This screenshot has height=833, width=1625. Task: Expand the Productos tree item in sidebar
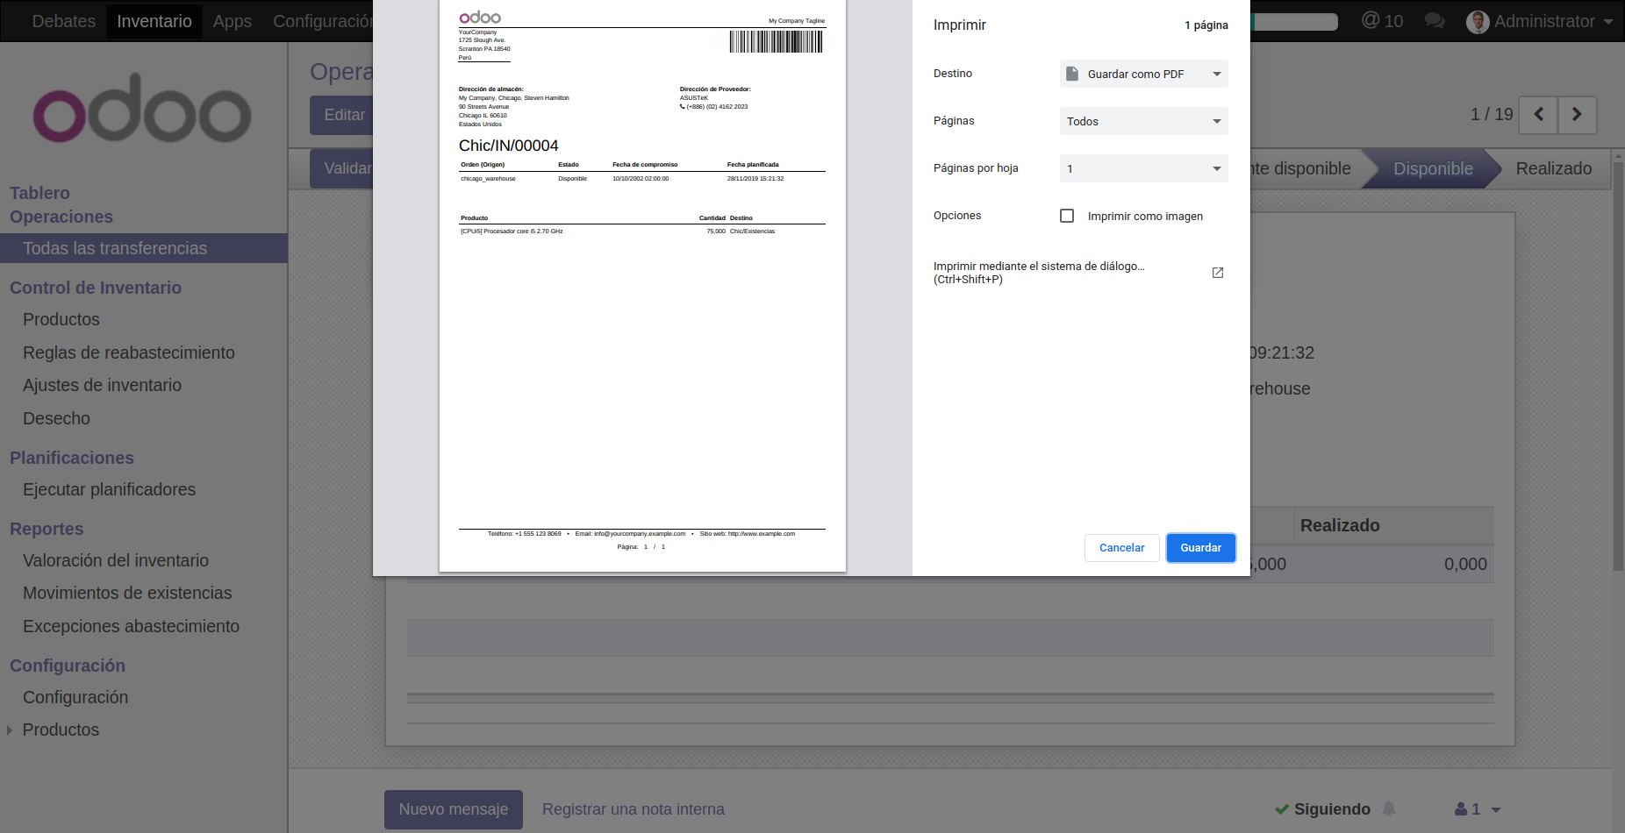click(10, 730)
